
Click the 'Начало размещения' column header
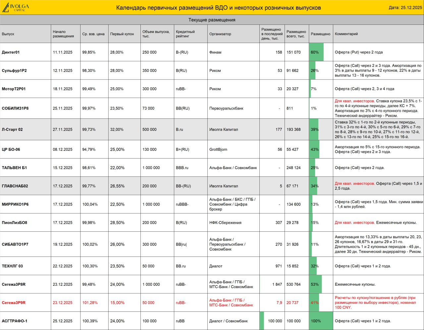click(63, 34)
